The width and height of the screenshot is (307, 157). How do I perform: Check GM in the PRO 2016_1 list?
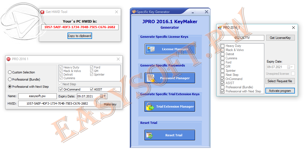222,66
